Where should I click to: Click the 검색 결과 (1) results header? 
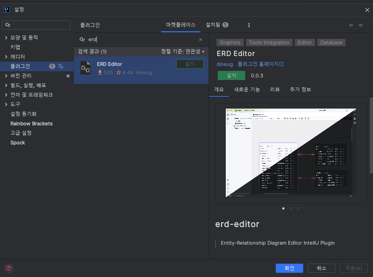92,51
